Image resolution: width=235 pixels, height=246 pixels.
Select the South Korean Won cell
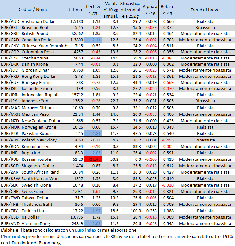(x=44, y=179)
